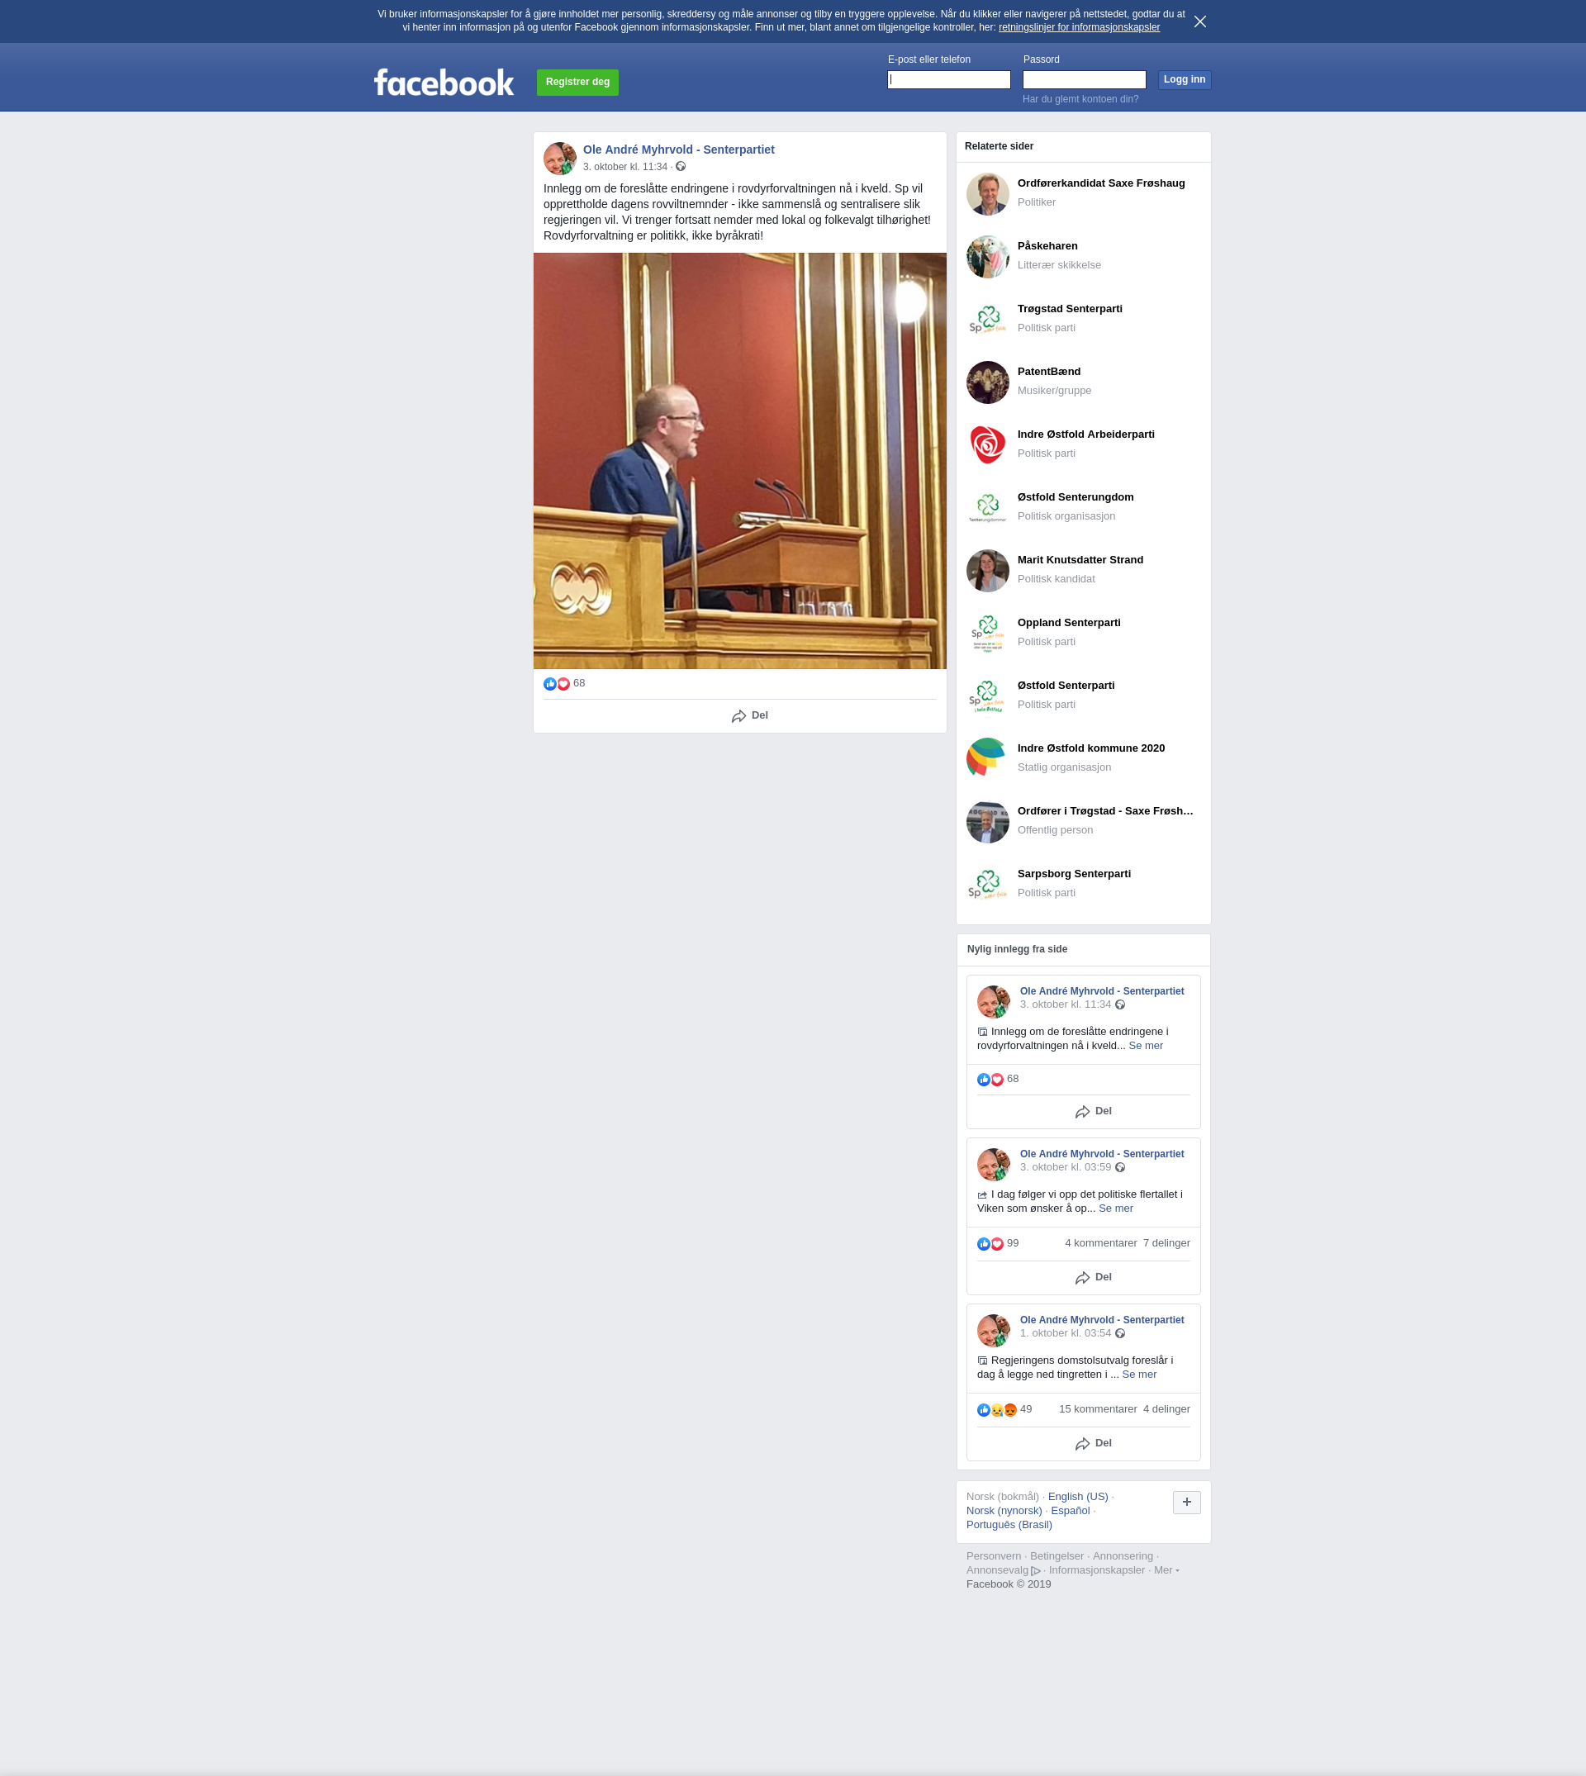Open Indre Østfold kommune 2020 logo

[987, 759]
